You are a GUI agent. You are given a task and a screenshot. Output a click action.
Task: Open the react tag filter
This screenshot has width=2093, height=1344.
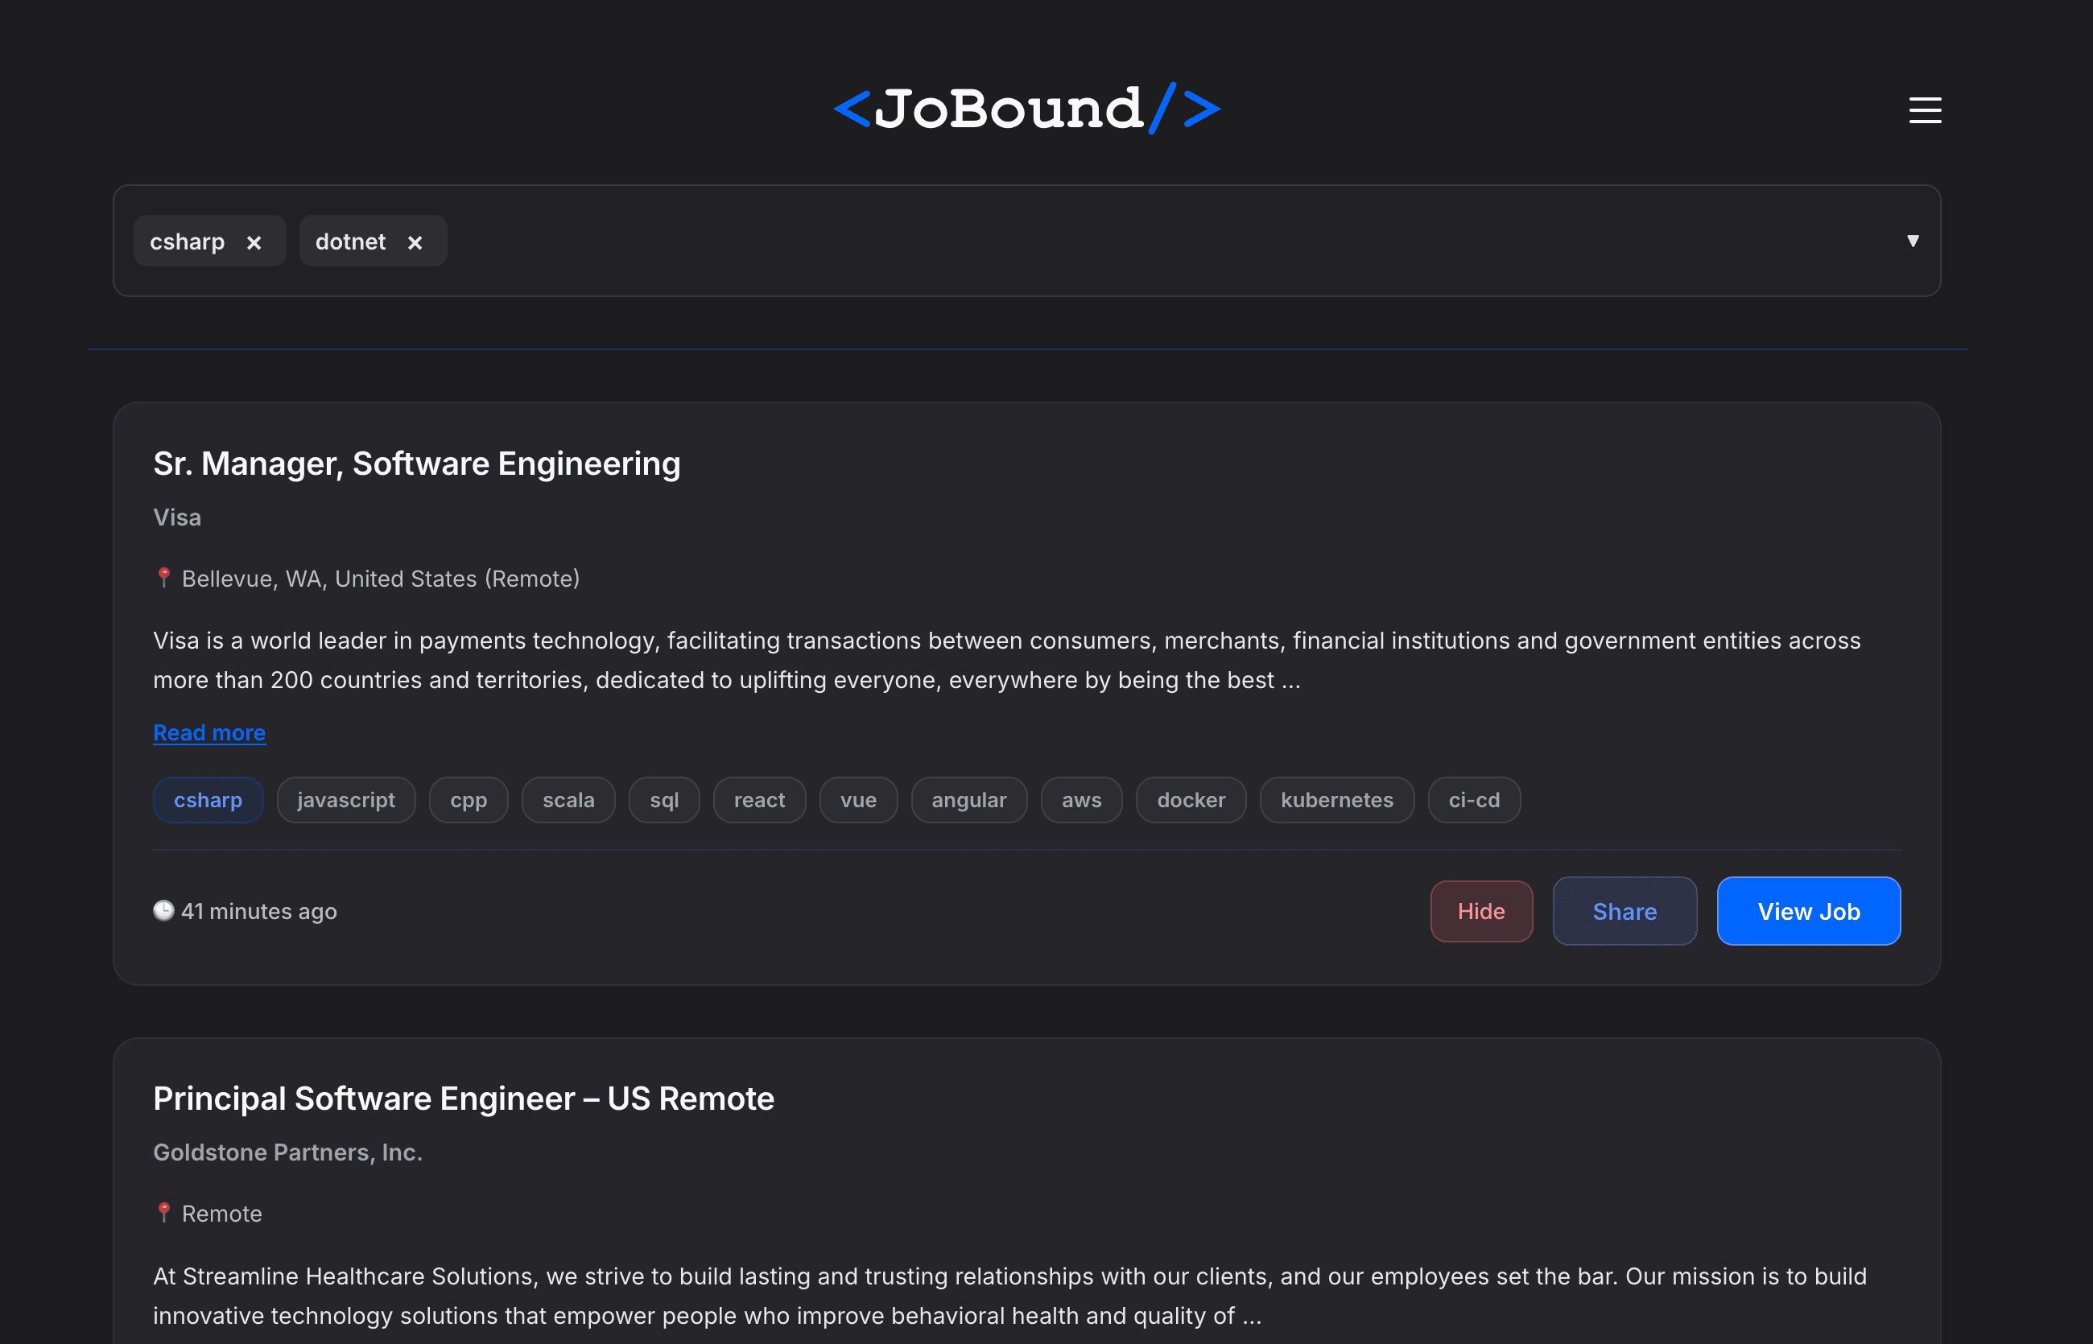pyautogui.click(x=758, y=799)
